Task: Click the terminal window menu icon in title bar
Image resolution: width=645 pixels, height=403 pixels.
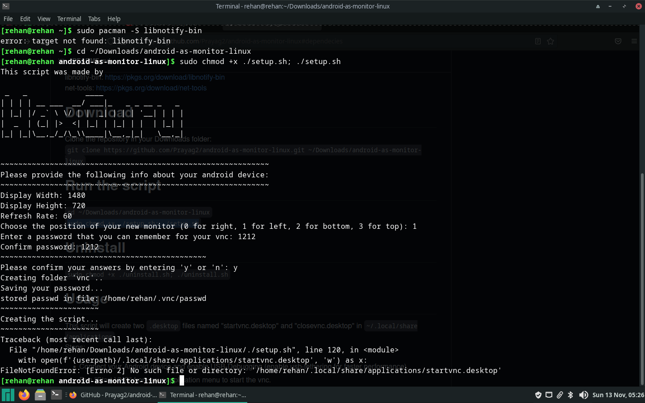Action: (x=5, y=6)
